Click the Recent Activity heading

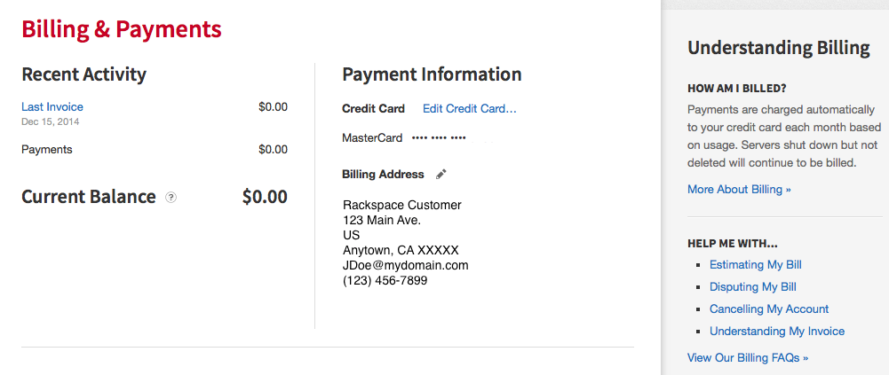83,74
